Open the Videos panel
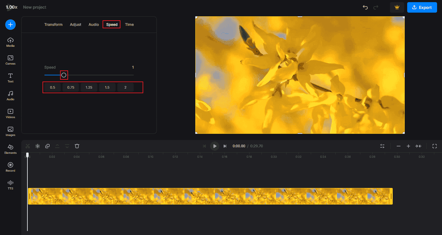 click(x=10, y=113)
